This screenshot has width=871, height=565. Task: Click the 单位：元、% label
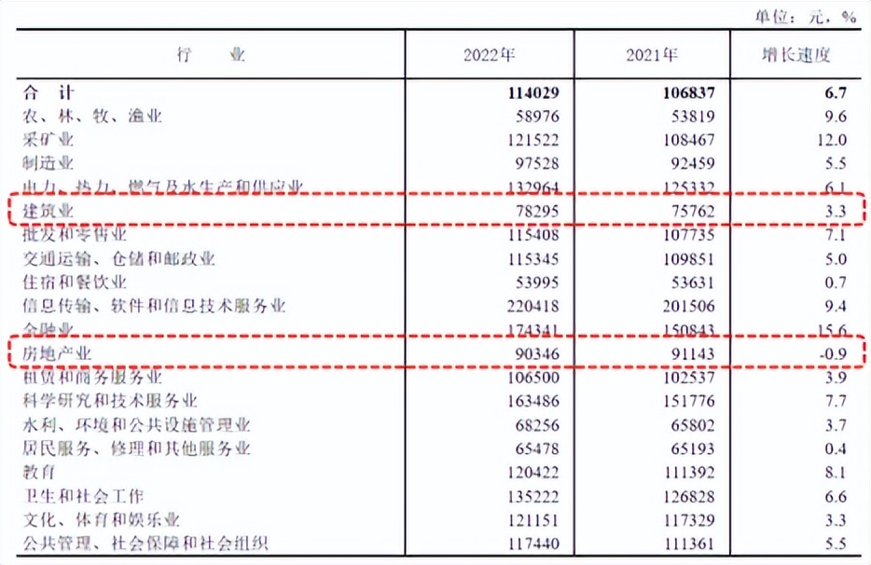pos(805,15)
